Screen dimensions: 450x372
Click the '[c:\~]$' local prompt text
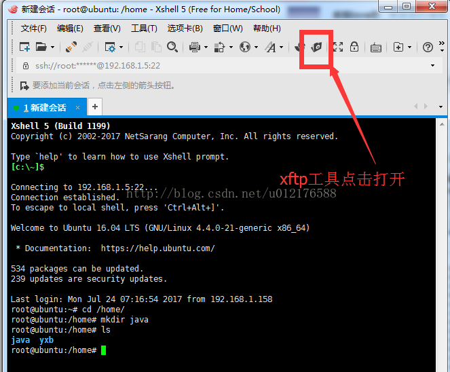coord(28,167)
